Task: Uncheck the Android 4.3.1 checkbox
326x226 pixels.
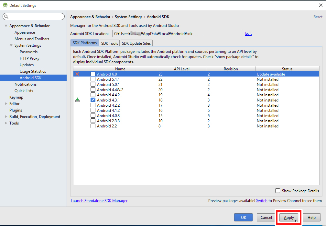Action: (x=93, y=100)
